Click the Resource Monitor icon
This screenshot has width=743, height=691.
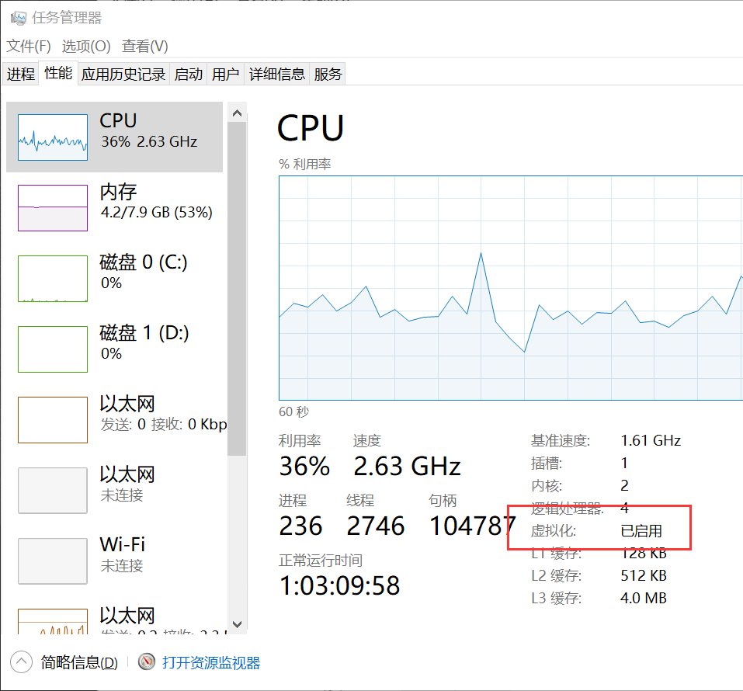(146, 662)
